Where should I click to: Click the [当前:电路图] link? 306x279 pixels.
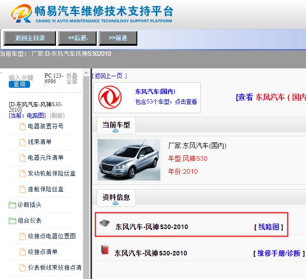[27, 115]
